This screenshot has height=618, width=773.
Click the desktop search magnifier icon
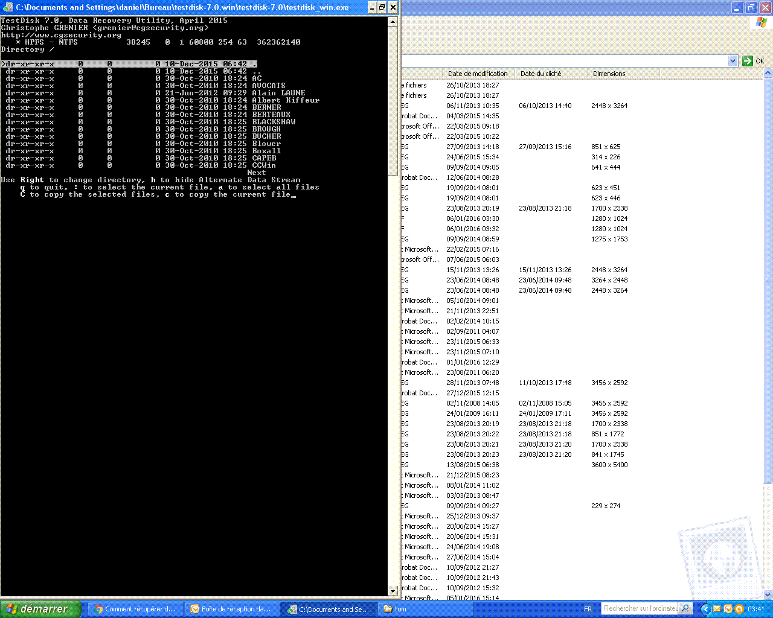pos(685,609)
